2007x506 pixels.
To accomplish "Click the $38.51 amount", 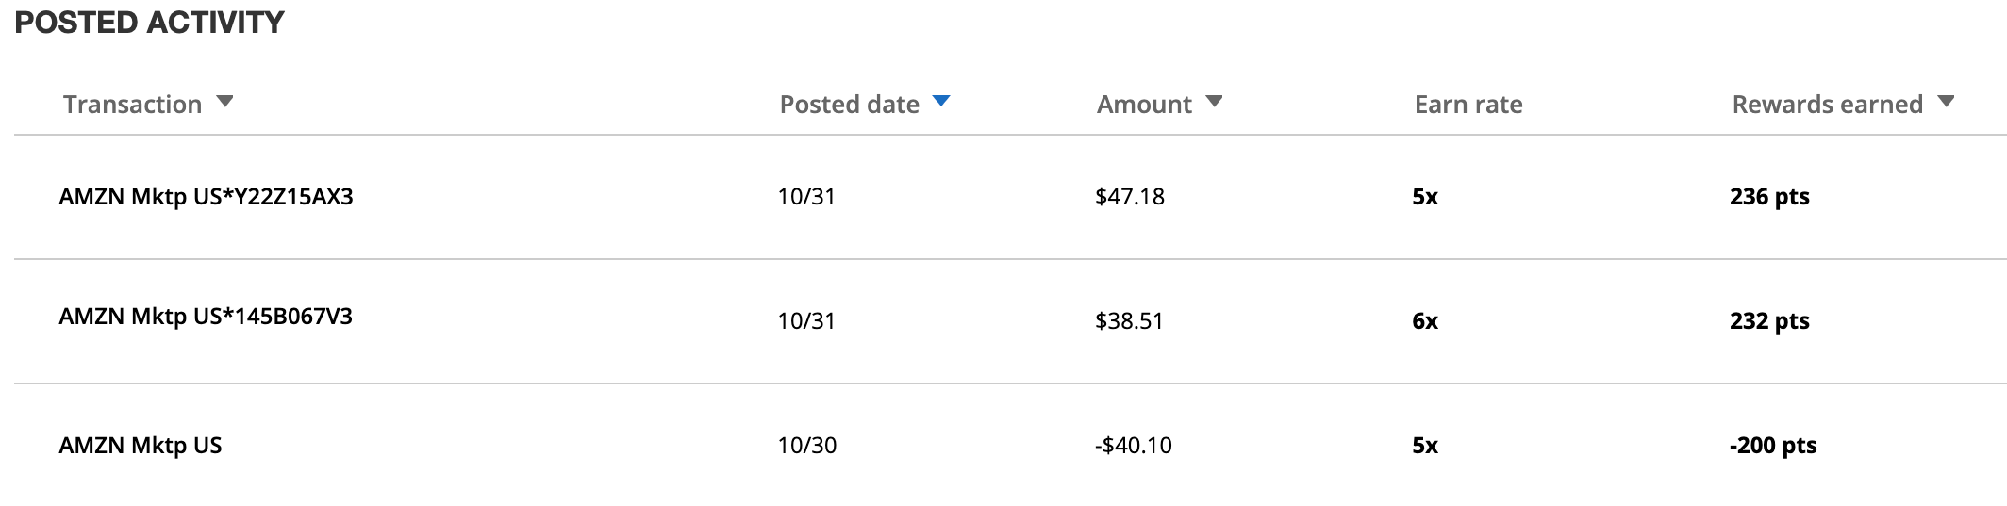I will click(1129, 321).
